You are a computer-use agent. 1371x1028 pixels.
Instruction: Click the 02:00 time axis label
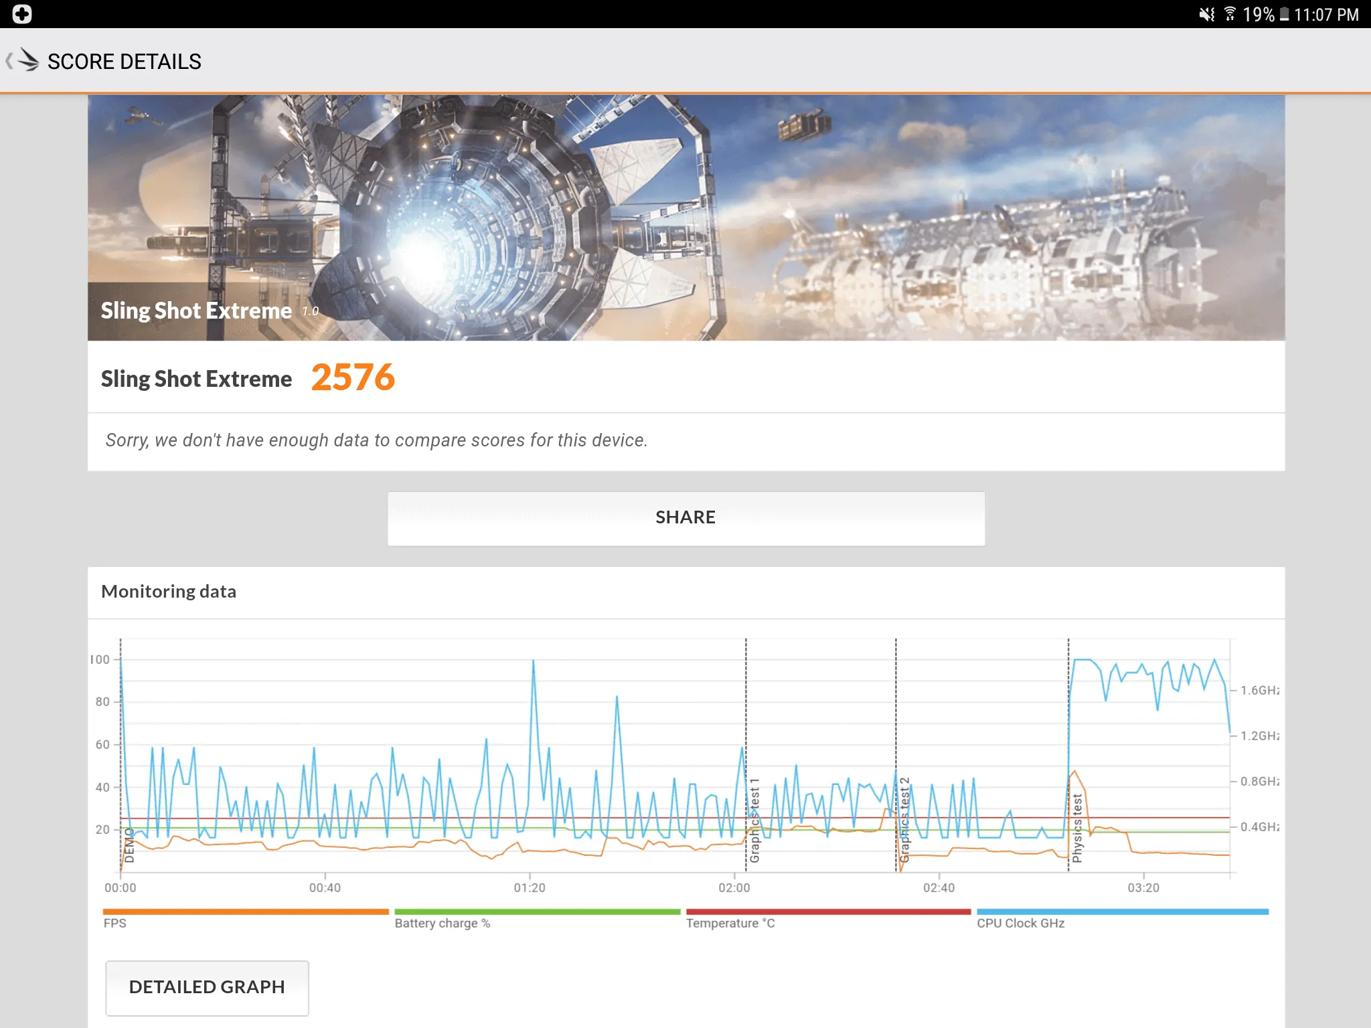734,888
